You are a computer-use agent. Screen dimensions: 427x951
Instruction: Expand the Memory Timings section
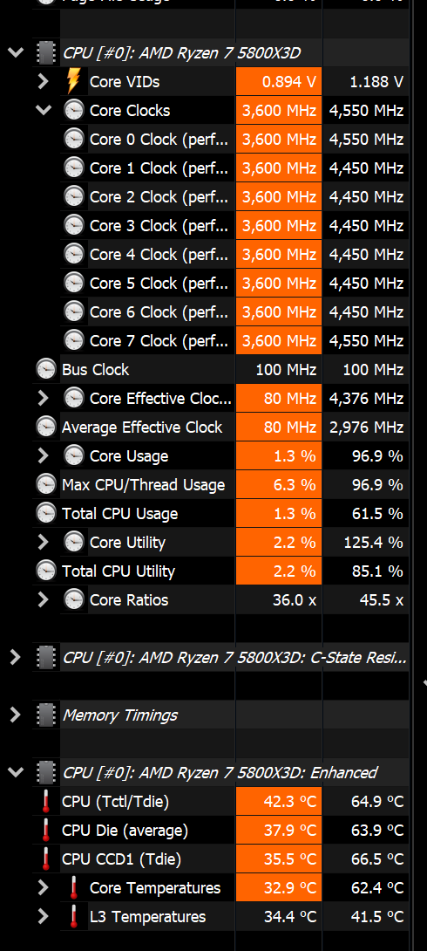[x=16, y=715]
